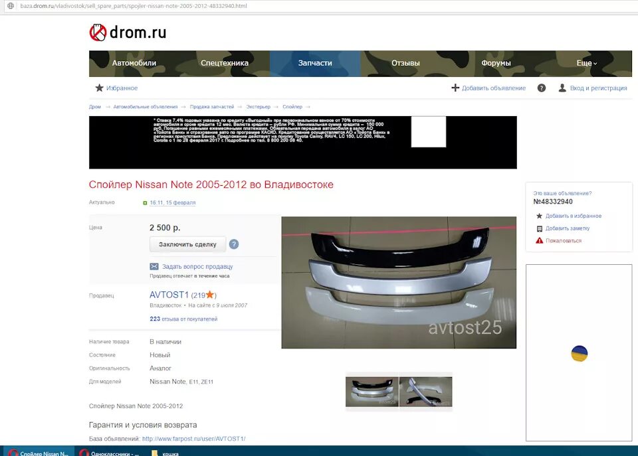The image size is (638, 456).
Task: Click Гарантия и условия возврата heading
Action: [143, 425]
